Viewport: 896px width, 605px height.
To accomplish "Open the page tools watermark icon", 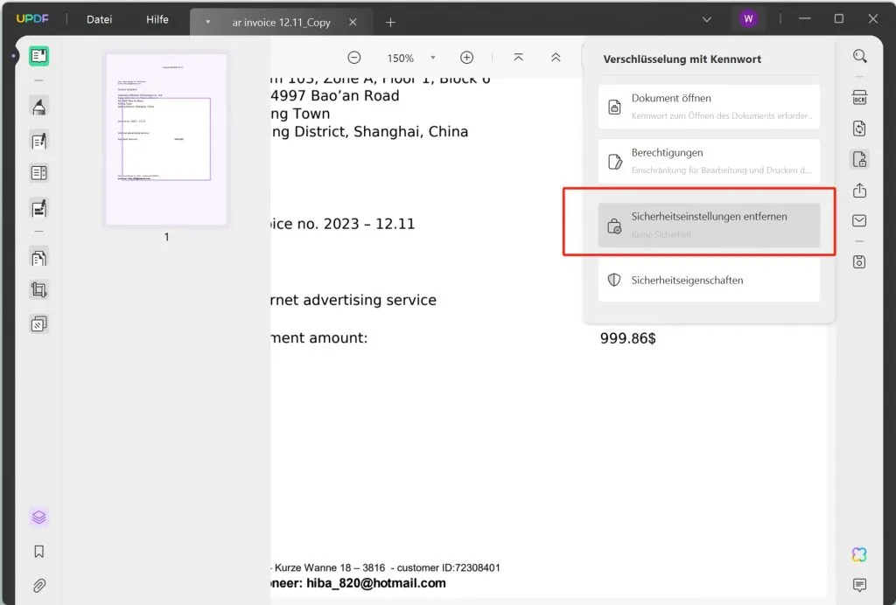I will tap(38, 324).
